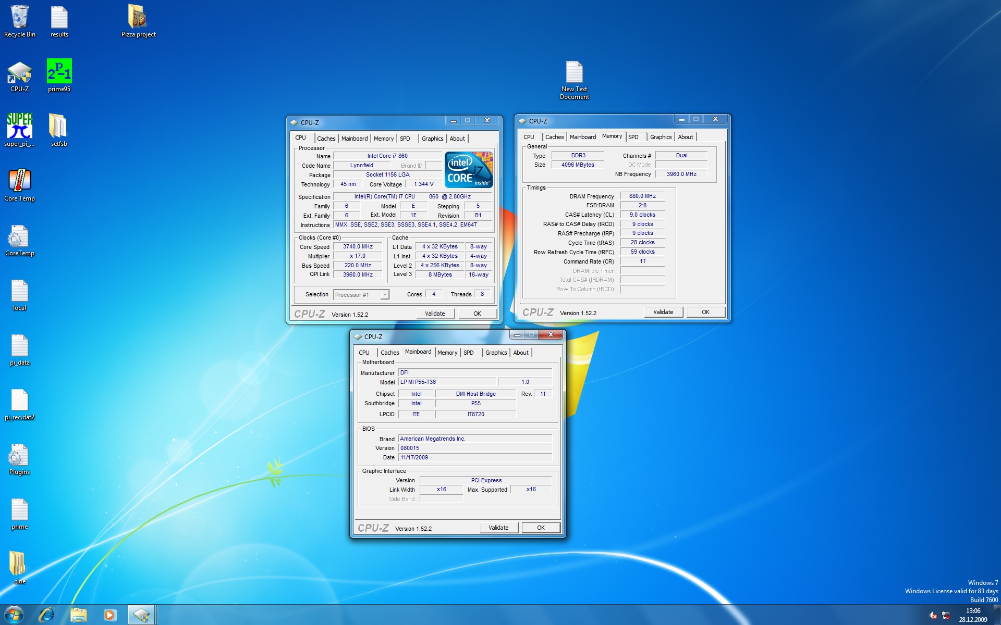
Task: Click the Bus Speed 220.0 MHz value
Action: (358, 266)
